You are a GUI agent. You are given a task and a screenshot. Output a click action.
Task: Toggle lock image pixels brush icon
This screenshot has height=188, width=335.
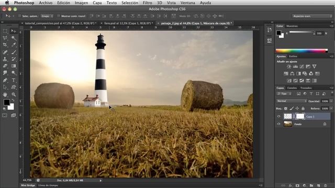292,109
